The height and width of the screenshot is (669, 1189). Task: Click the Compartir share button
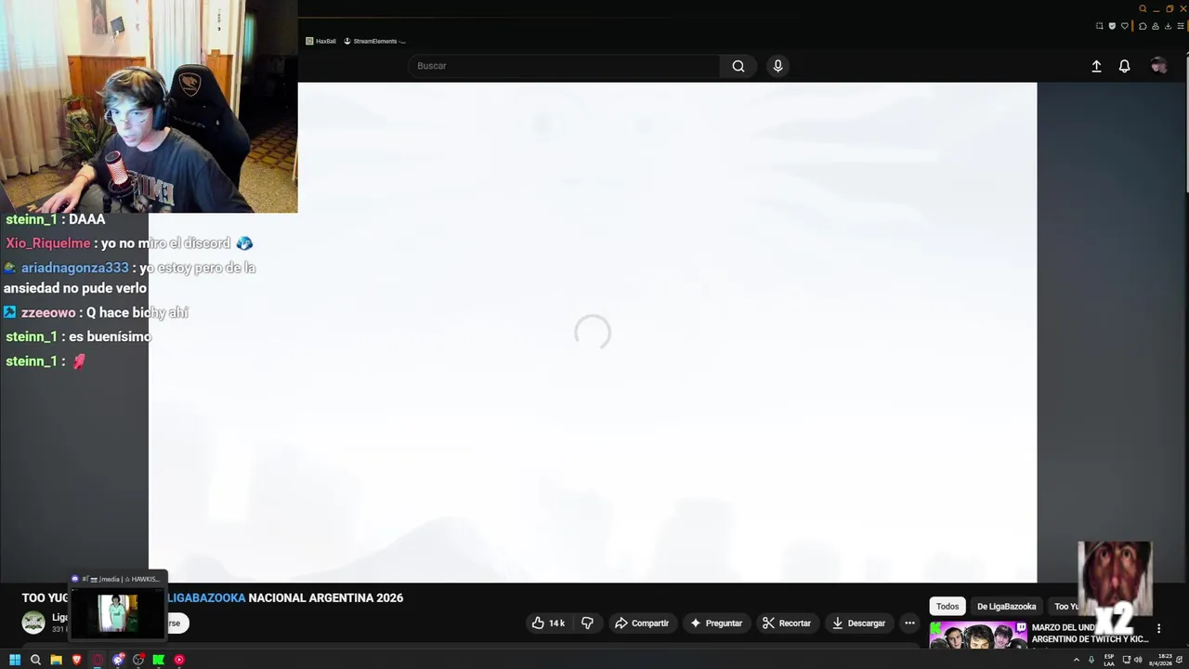point(642,623)
